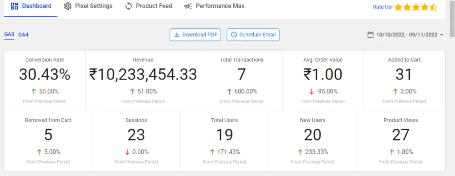Image resolution: width=455 pixels, height=176 pixels.
Task: Click the ₹10,233,454.33 revenue value
Action: point(143,75)
